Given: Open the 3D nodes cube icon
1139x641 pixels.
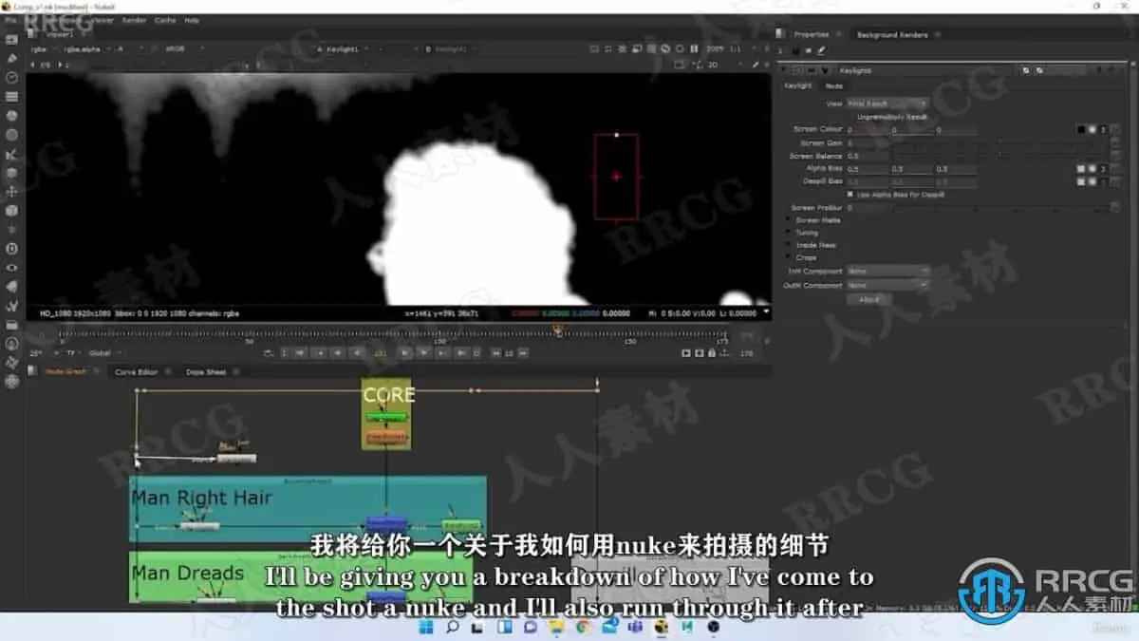Looking at the screenshot, I should [12, 211].
